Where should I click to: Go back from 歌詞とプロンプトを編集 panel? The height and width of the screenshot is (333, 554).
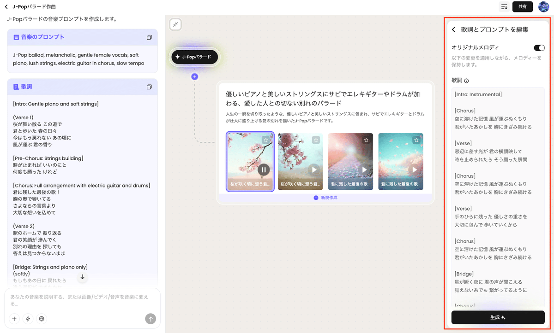click(453, 29)
